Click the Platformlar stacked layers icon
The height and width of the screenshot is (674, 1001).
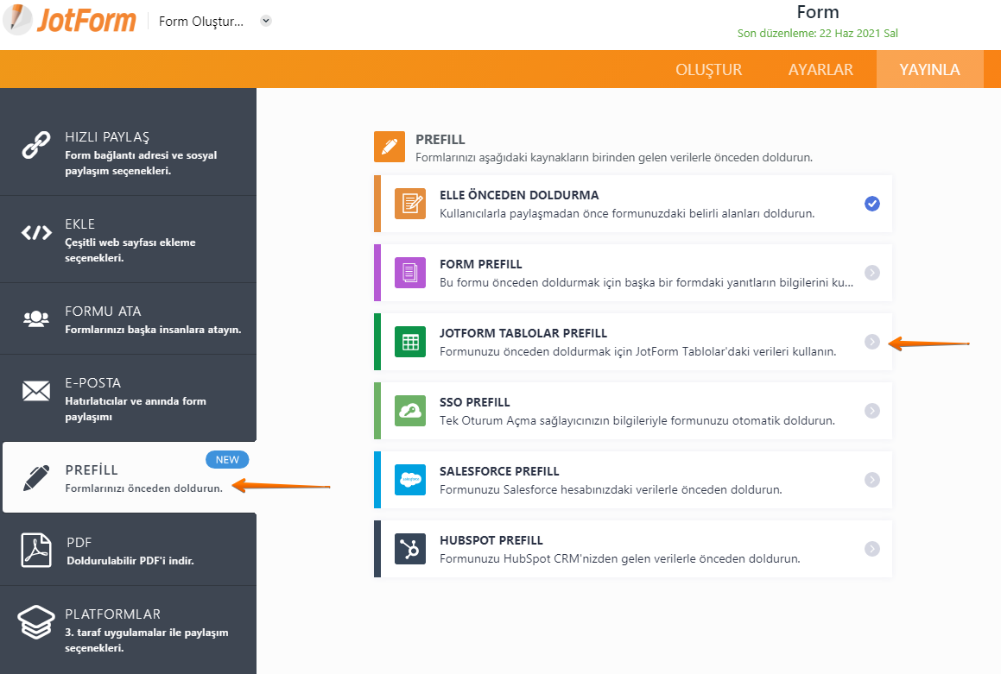point(36,621)
